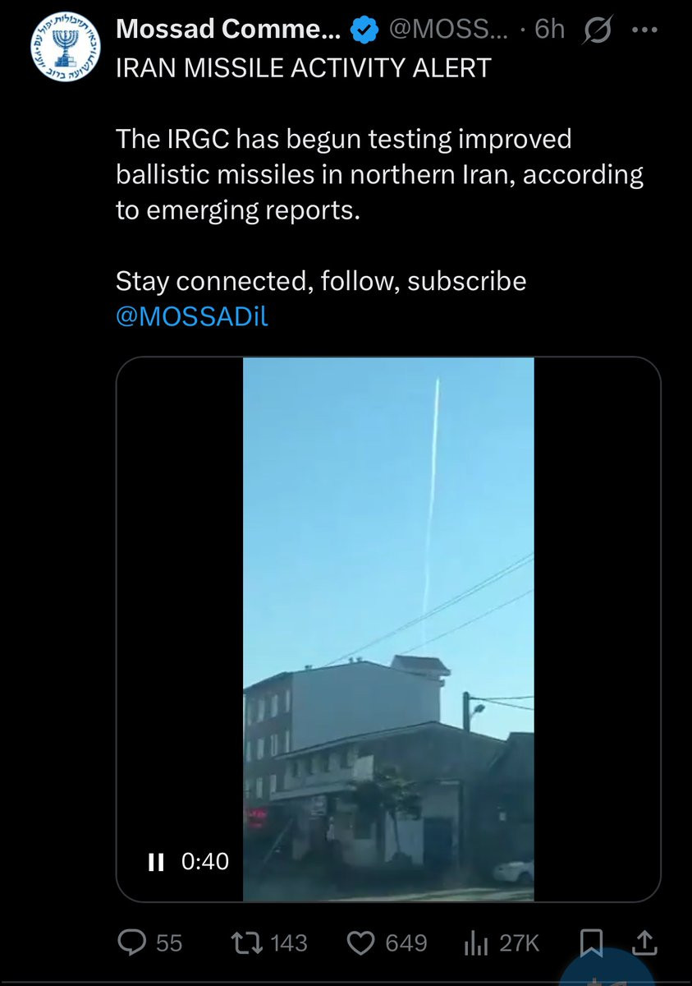Viewport: 692px width, 986px height.
Task: Pause the video at 0:40
Action: click(x=155, y=861)
